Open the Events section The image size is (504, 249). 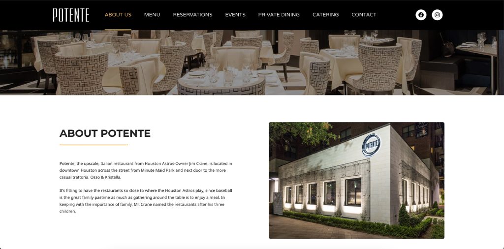pos(235,15)
